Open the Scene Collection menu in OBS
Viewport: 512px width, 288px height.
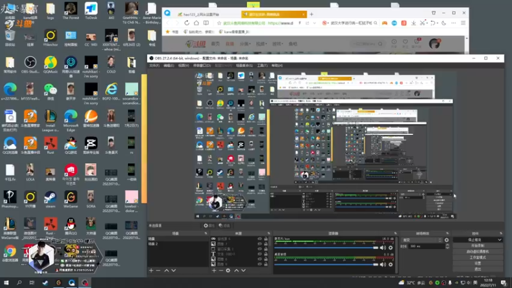click(x=244, y=66)
